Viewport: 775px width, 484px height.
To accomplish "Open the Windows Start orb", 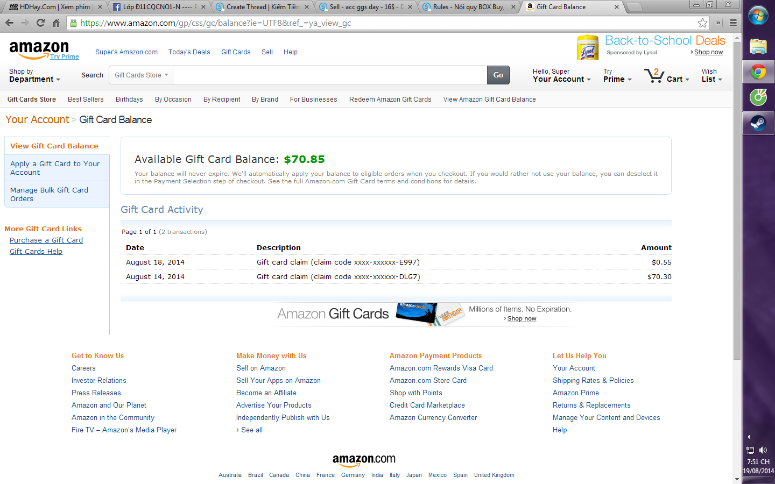I will [758, 15].
